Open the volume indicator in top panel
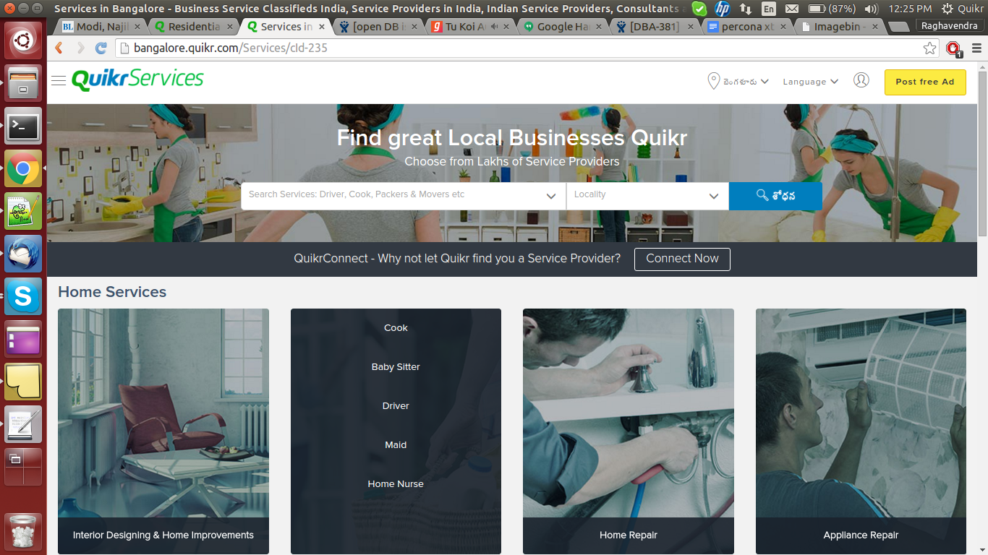 [872, 9]
